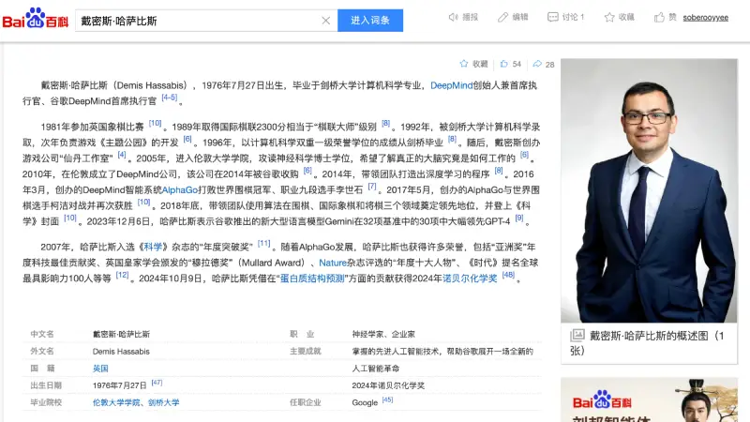The image size is (750, 422).
Task: Open the Baidu Baike logo homepage
Action: (x=36, y=18)
